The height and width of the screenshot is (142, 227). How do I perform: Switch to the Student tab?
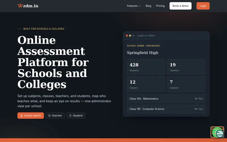[76, 116]
